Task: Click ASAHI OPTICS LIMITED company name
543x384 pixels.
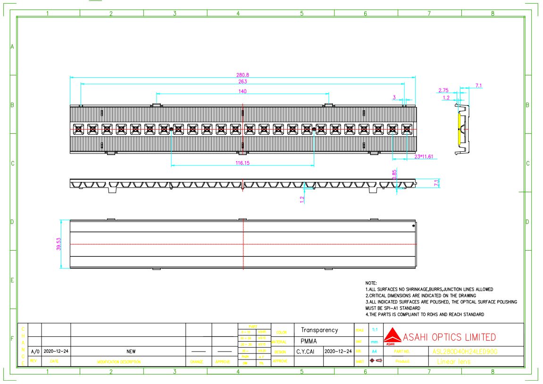Action: click(x=450, y=337)
